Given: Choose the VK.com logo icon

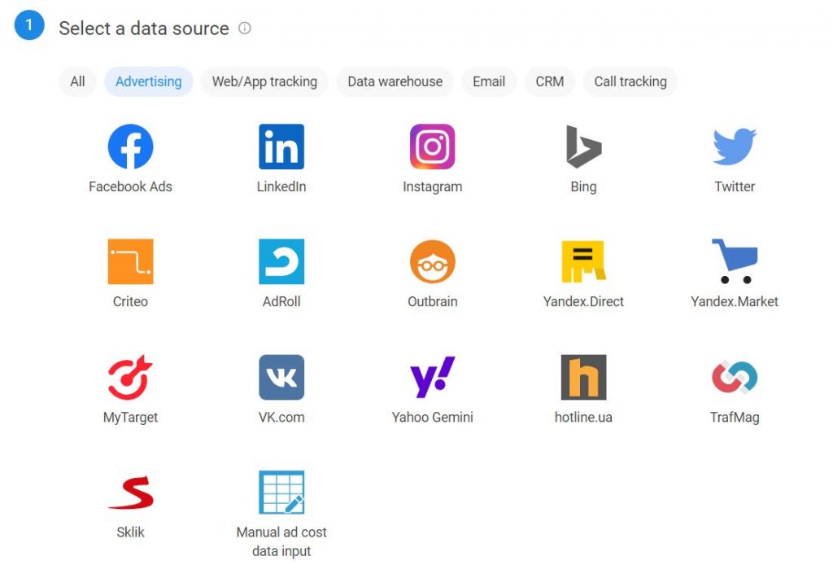Looking at the screenshot, I should pos(281,377).
